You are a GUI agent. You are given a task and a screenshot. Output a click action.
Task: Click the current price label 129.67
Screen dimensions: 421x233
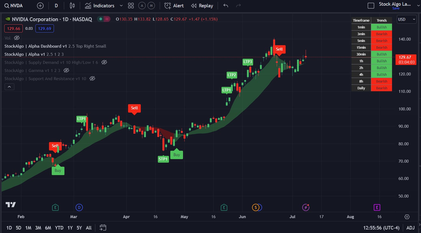(x=406, y=60)
